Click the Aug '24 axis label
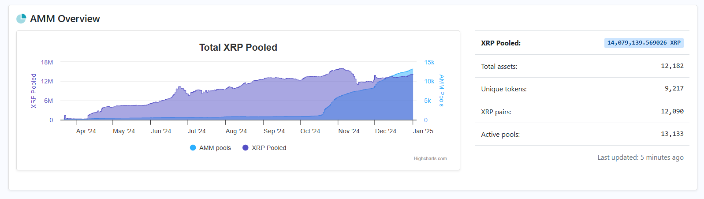This screenshot has height=199, width=704. 236,131
